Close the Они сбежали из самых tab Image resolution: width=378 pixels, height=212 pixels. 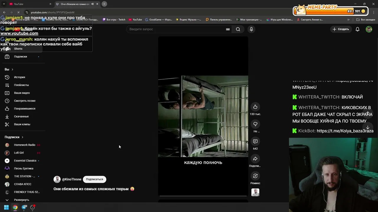pyautogui.click(x=97, y=4)
